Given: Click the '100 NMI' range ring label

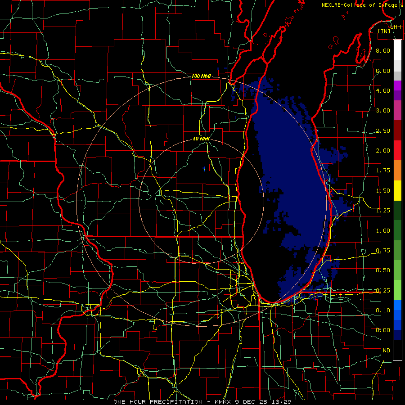Looking at the screenshot, I should pyautogui.click(x=201, y=76).
